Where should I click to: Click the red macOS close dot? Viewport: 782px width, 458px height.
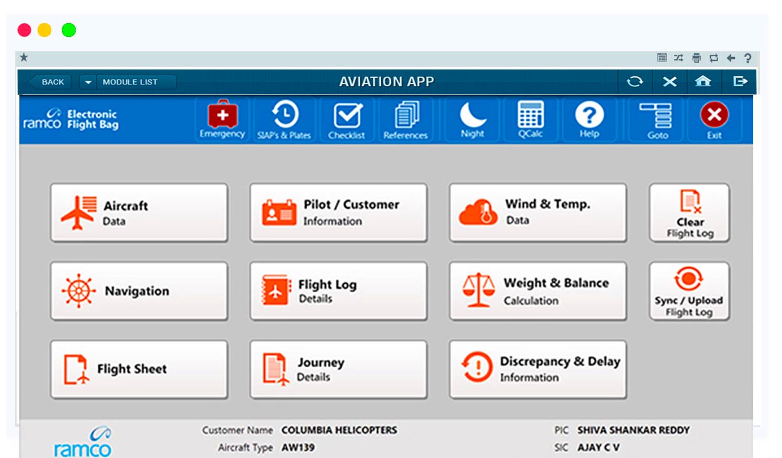[x=24, y=29]
